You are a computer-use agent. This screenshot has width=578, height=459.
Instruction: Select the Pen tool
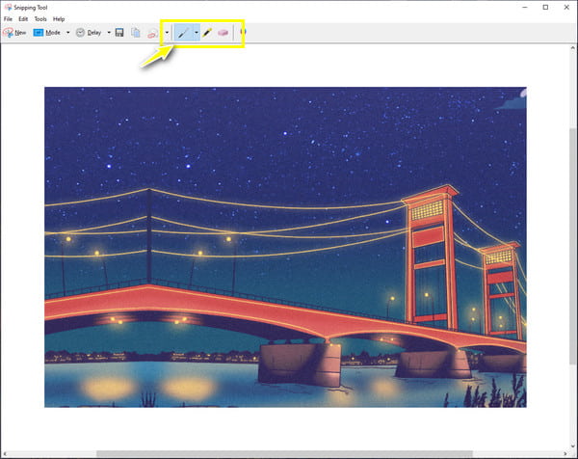[x=183, y=33]
